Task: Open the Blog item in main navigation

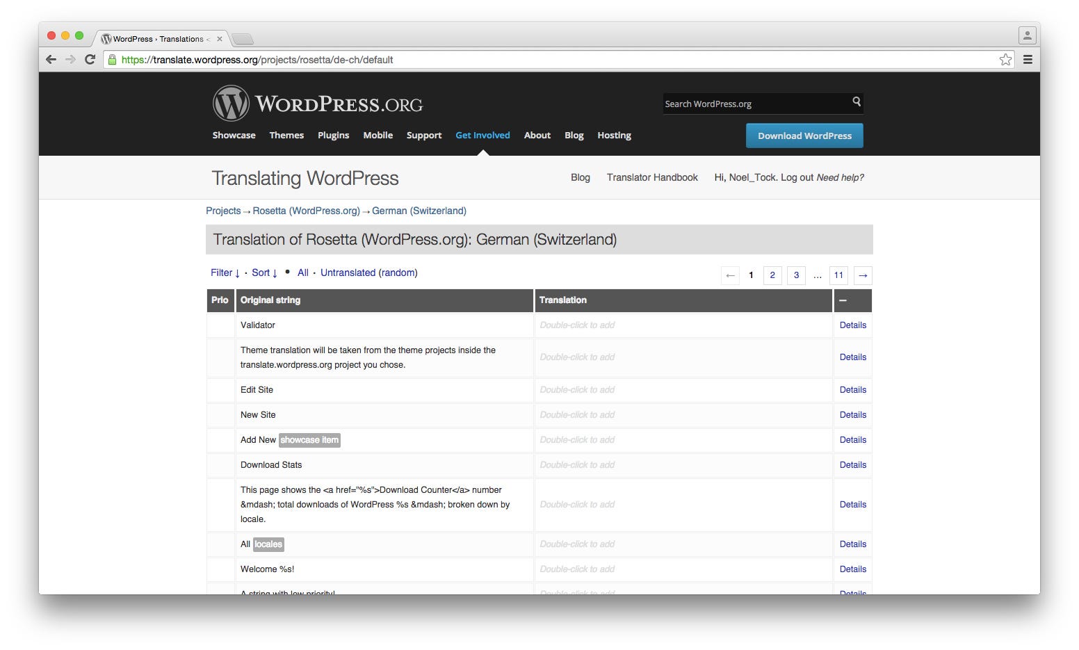Action: point(574,135)
